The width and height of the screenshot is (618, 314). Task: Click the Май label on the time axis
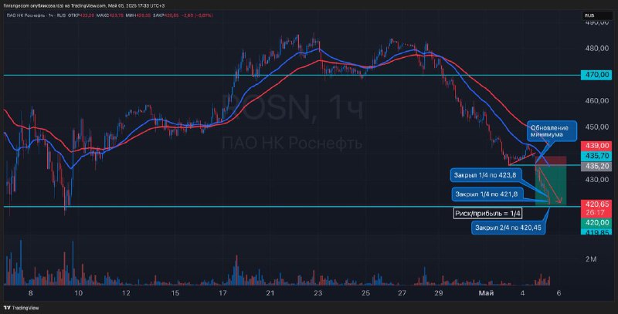click(x=486, y=293)
